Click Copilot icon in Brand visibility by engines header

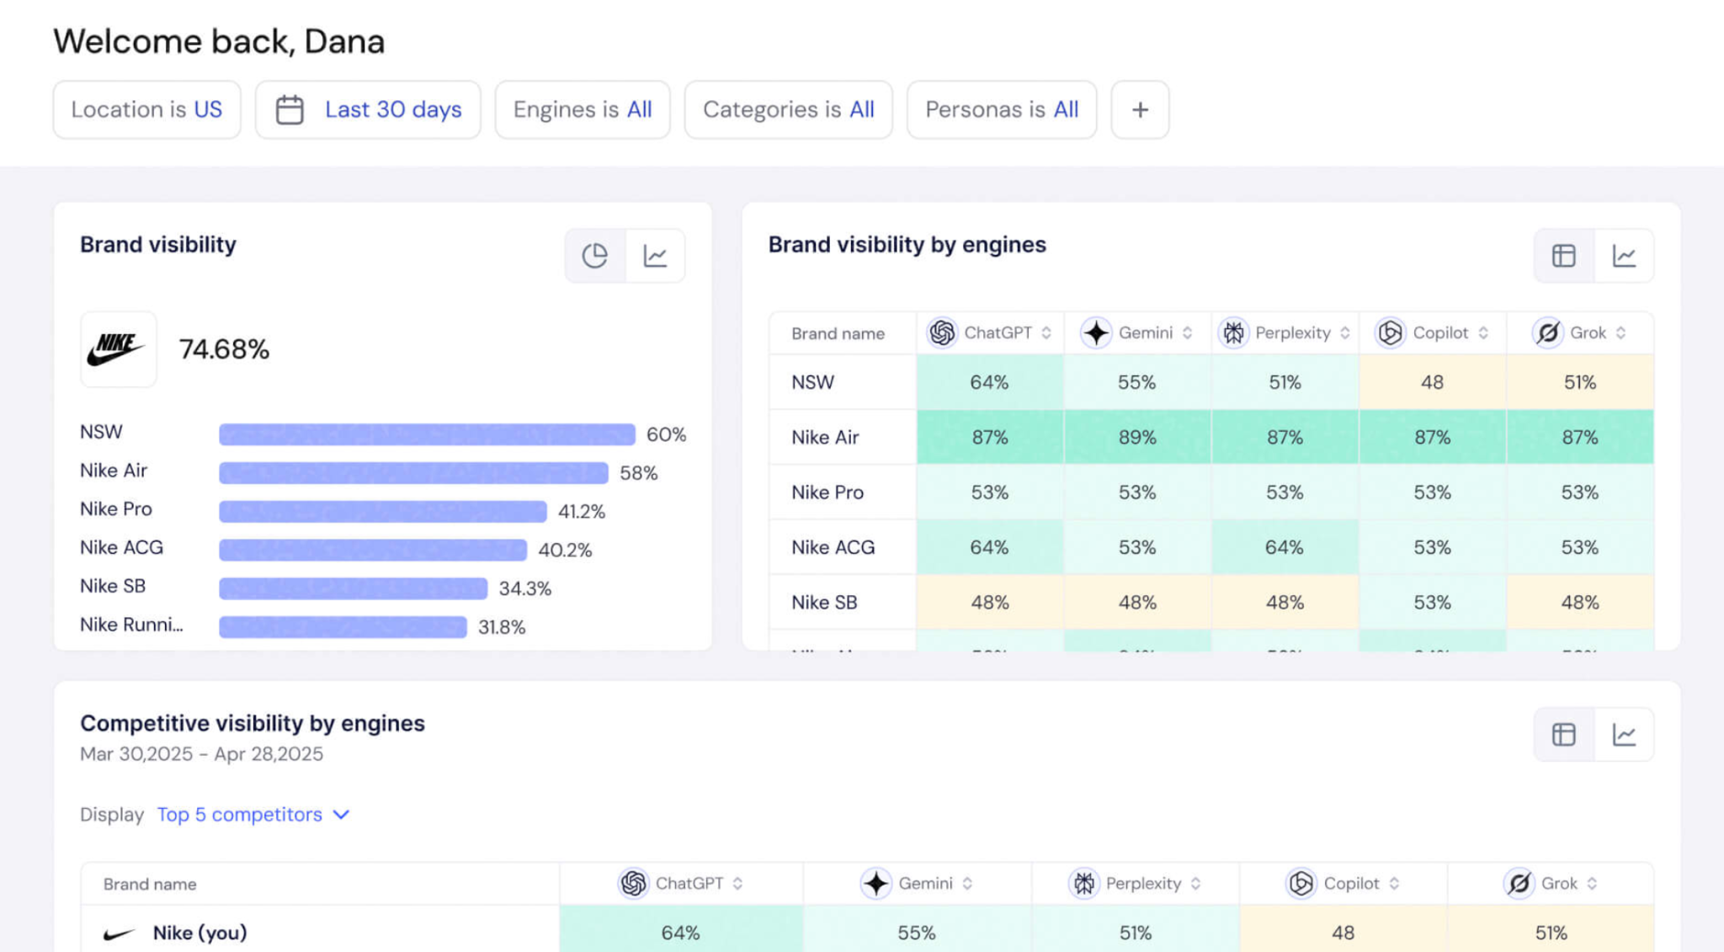tap(1391, 333)
